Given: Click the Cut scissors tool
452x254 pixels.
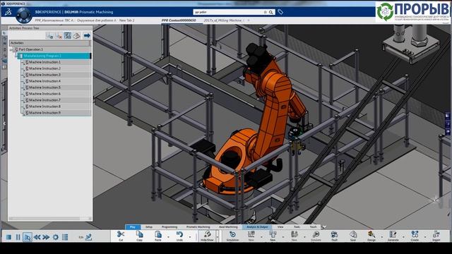Looking at the screenshot, I should point(121,236).
